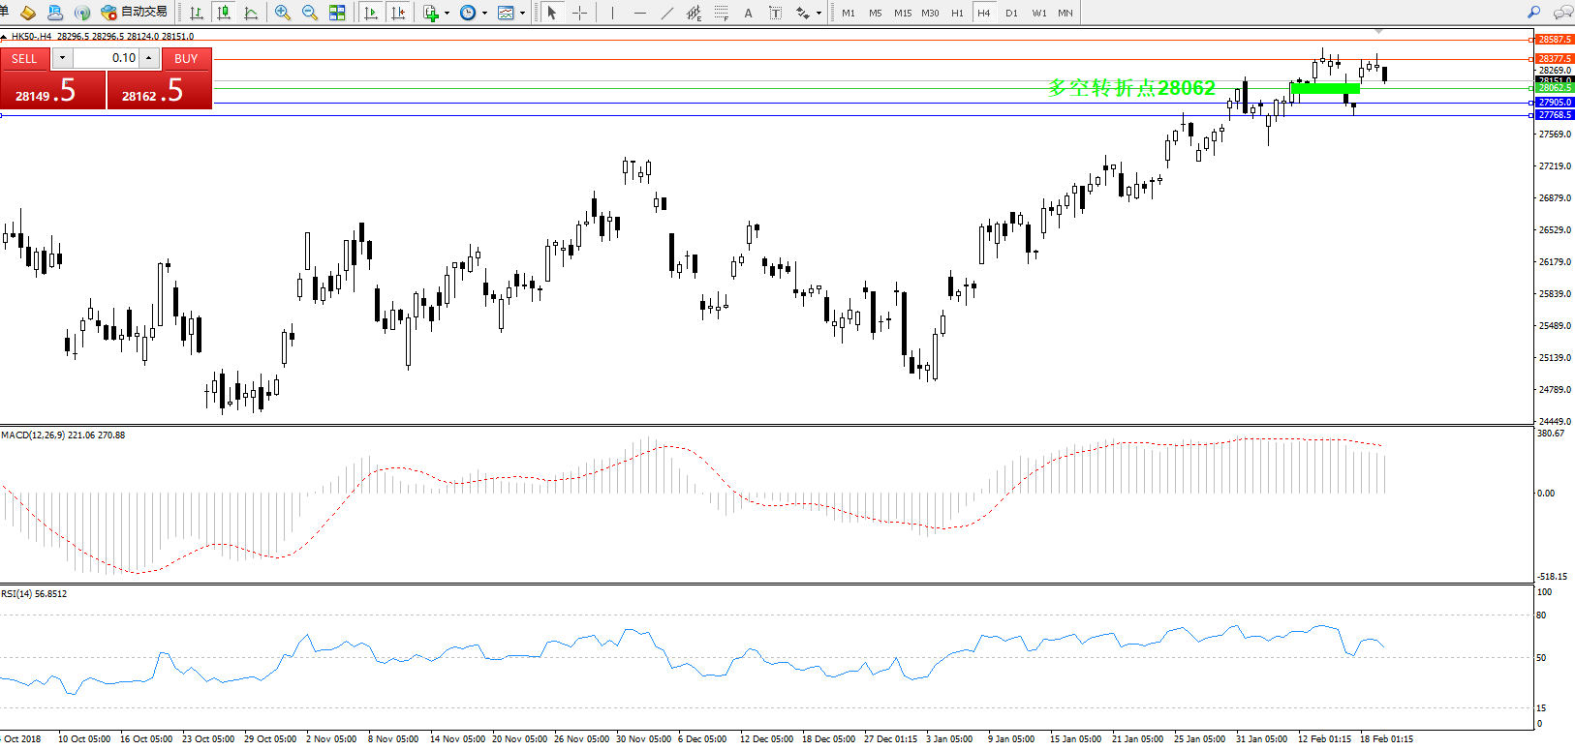Select the trendline drawing tool
1575x750 pixels.
(x=666, y=13)
